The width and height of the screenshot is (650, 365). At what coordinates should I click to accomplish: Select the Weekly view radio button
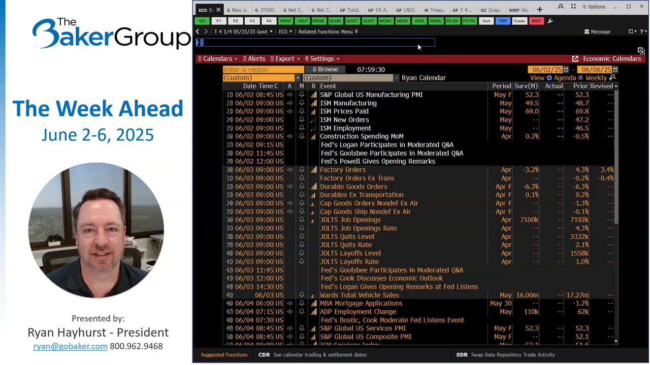tap(580, 78)
